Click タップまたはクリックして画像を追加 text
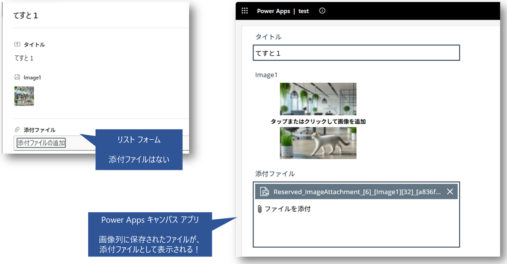The width and height of the screenshot is (507, 264). click(318, 121)
